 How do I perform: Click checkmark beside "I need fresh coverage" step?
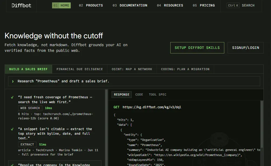pyautogui.click(x=12, y=97)
